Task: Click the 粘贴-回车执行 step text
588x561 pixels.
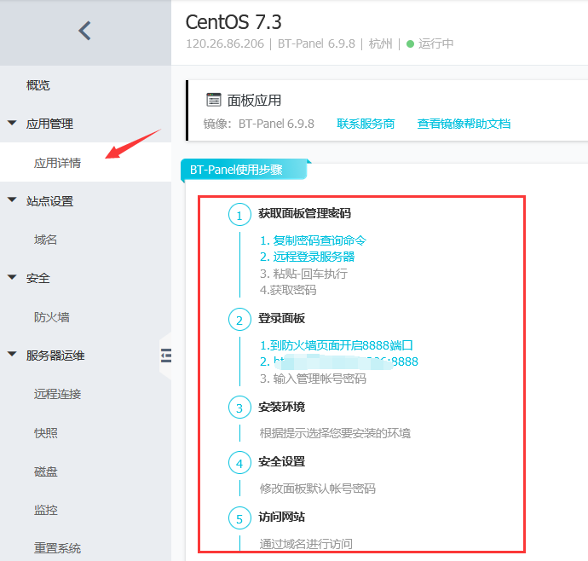Action: point(310,274)
